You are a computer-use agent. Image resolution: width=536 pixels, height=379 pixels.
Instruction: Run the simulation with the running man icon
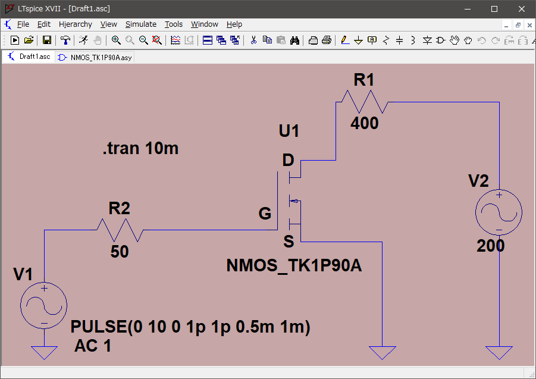point(83,40)
